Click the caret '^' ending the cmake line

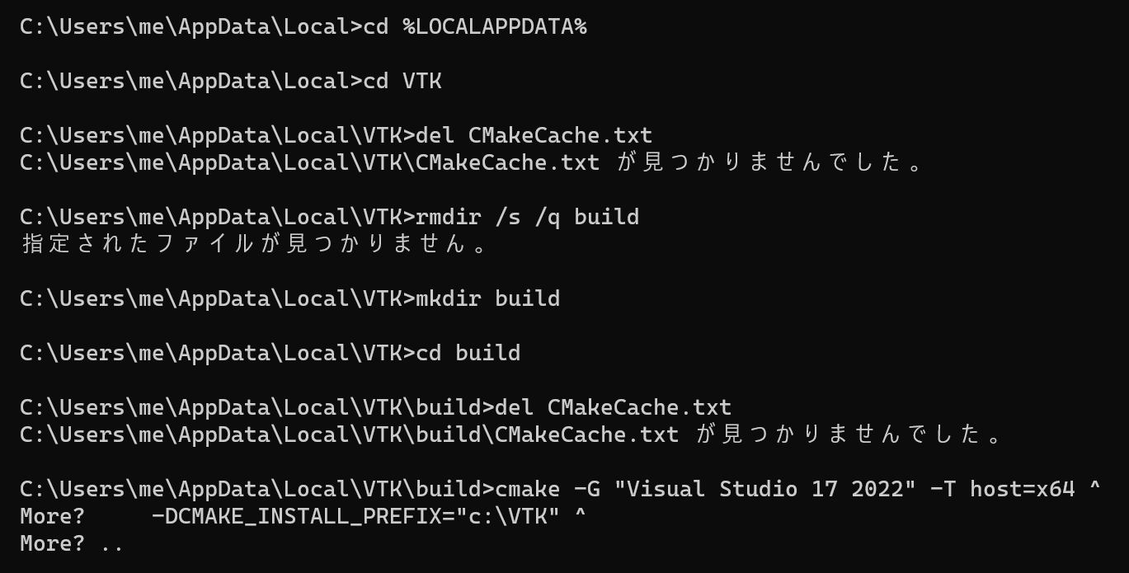point(1095,486)
